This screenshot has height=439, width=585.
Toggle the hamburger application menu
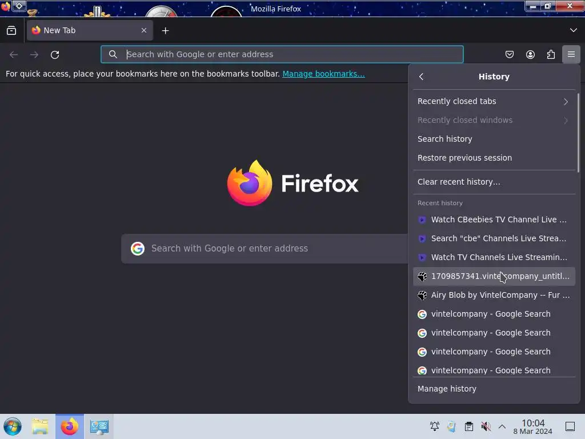571,54
